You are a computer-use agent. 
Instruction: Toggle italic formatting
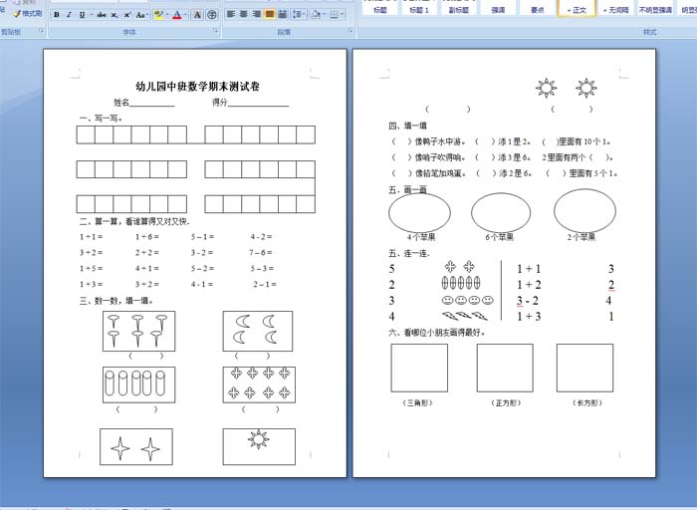[69, 15]
